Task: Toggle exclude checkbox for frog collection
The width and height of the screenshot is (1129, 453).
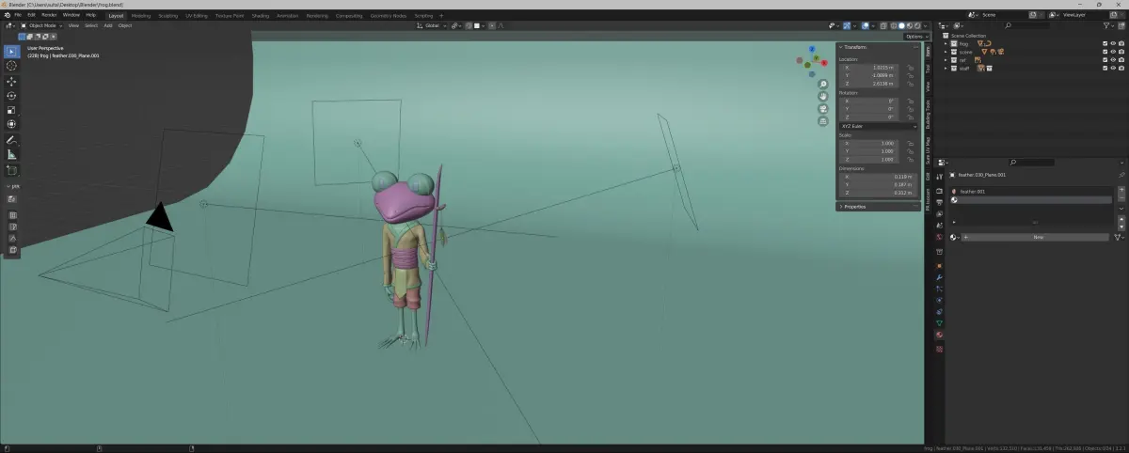Action: pos(1105,43)
